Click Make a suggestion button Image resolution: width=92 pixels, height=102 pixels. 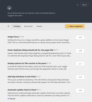pos(75,26)
